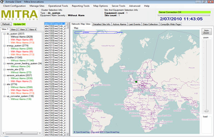Image resolution: width=214 pixels, height=137 pixels.
Task: Open the Active Alarms tab
Action: (x=119, y=24)
